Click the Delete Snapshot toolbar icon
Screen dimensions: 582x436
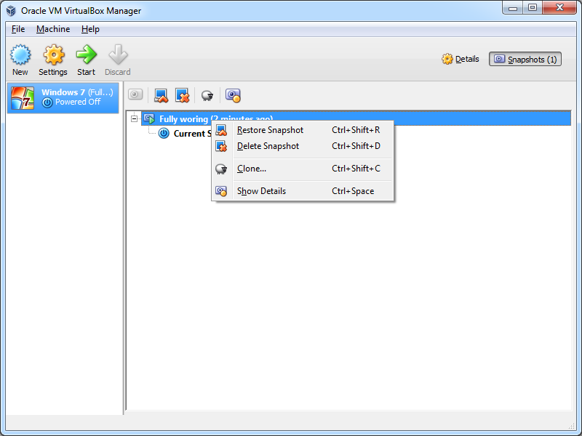point(182,95)
